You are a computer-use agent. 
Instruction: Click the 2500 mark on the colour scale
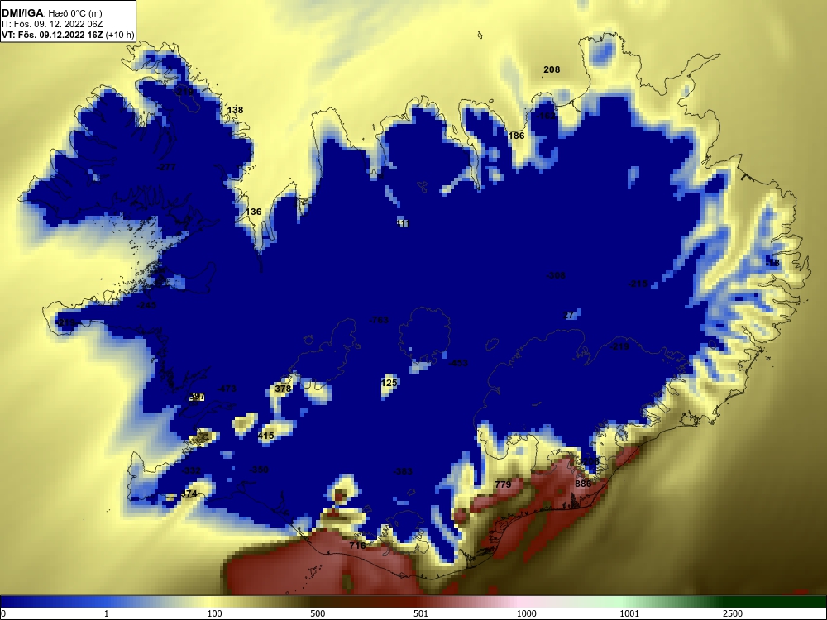733,613
